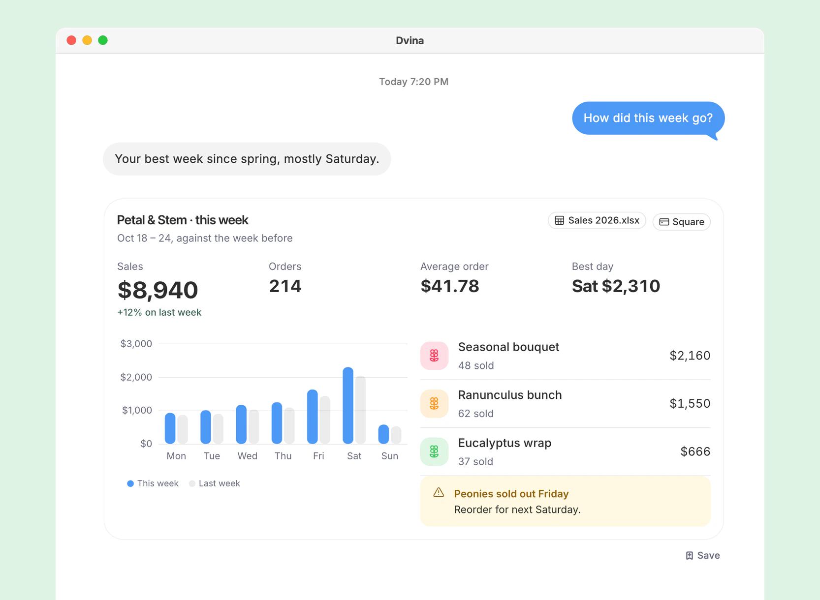This screenshot has width=820, height=600.
Task: Click the Dvina window title
Action: click(x=410, y=40)
